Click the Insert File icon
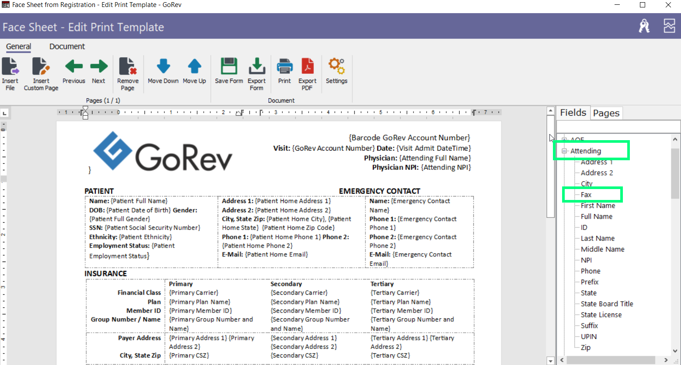This screenshot has height=365, width=681. [x=10, y=66]
